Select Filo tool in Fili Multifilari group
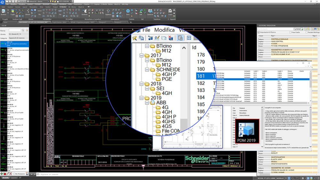 point(40,12)
